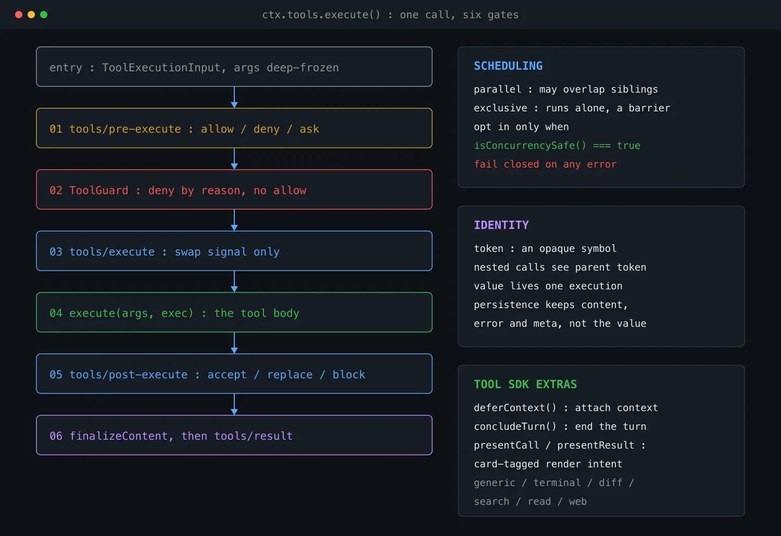Click the IDENTITY heading
The height and width of the screenshot is (536, 781).
point(501,225)
